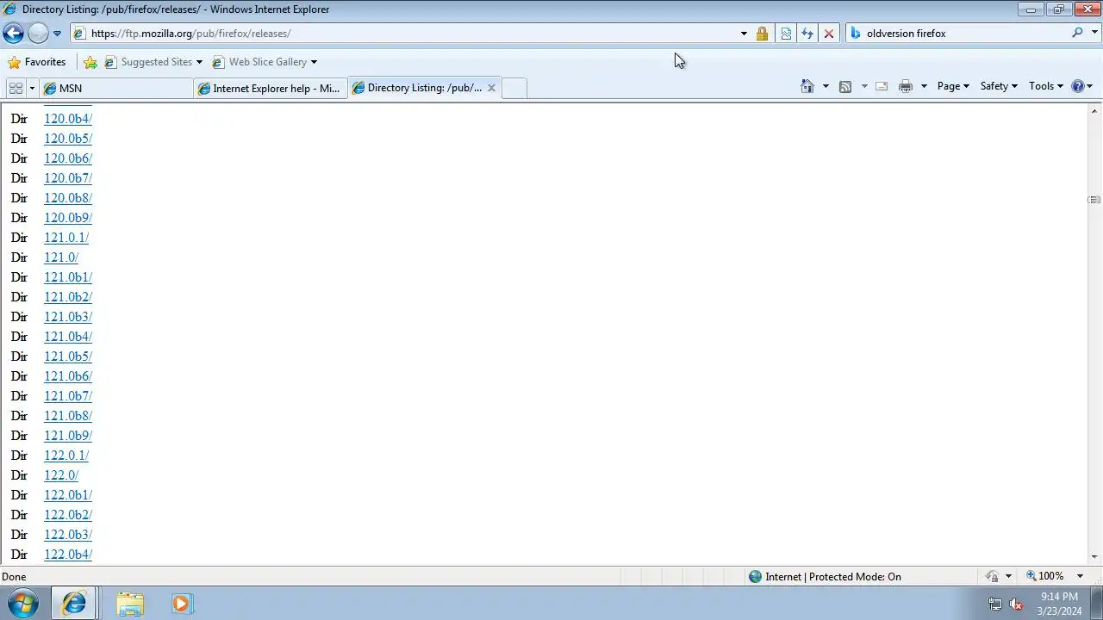Screen dimensions: 1103x620
Task: Open the 122.0/ directory link
Action: point(61,475)
